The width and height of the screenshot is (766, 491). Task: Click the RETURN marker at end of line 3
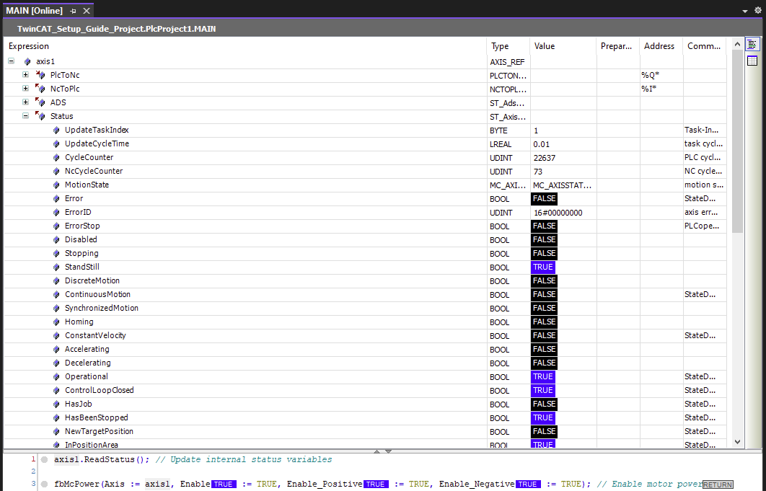tap(717, 484)
